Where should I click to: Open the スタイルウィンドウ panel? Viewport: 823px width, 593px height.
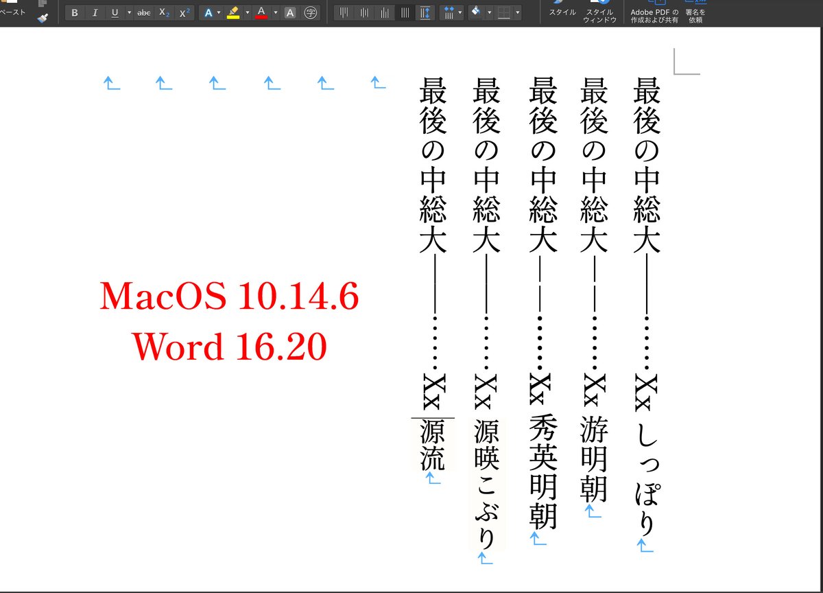600,12
